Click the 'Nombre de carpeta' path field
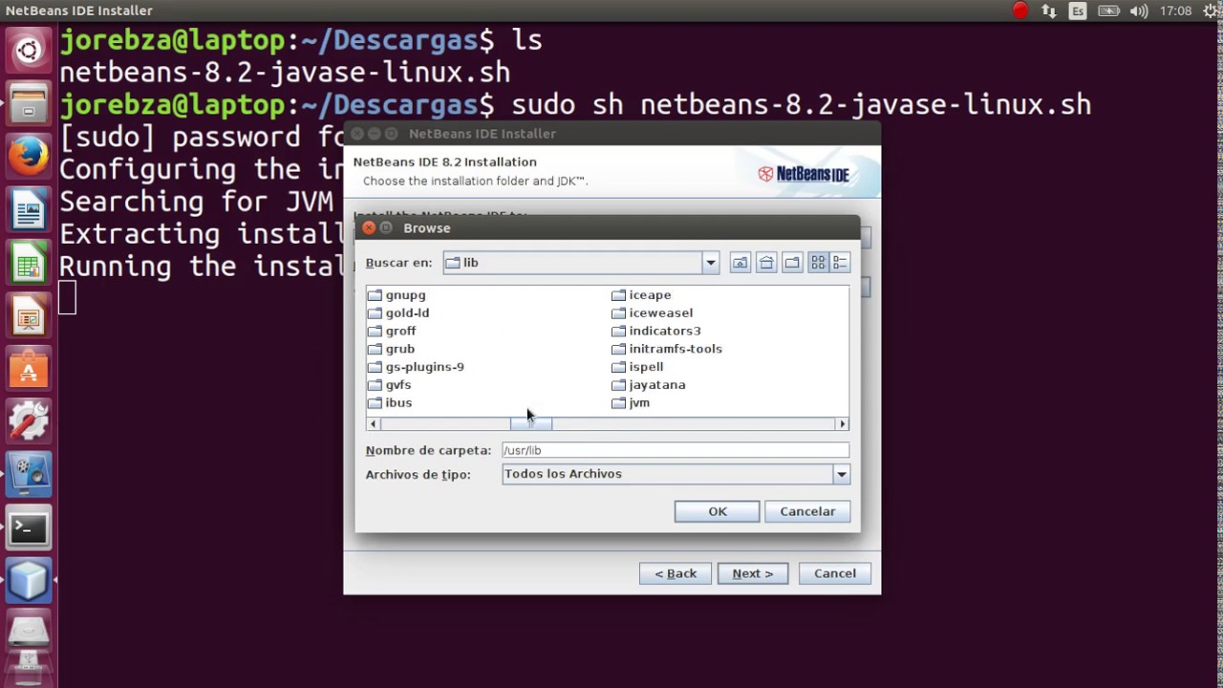 coord(676,450)
